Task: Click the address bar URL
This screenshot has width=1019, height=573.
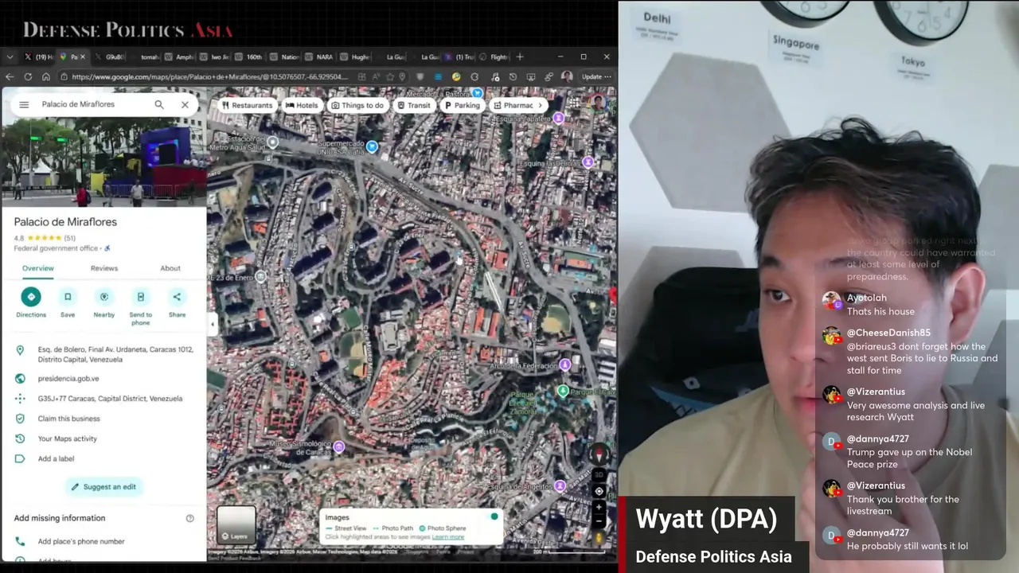Action: tap(210, 76)
